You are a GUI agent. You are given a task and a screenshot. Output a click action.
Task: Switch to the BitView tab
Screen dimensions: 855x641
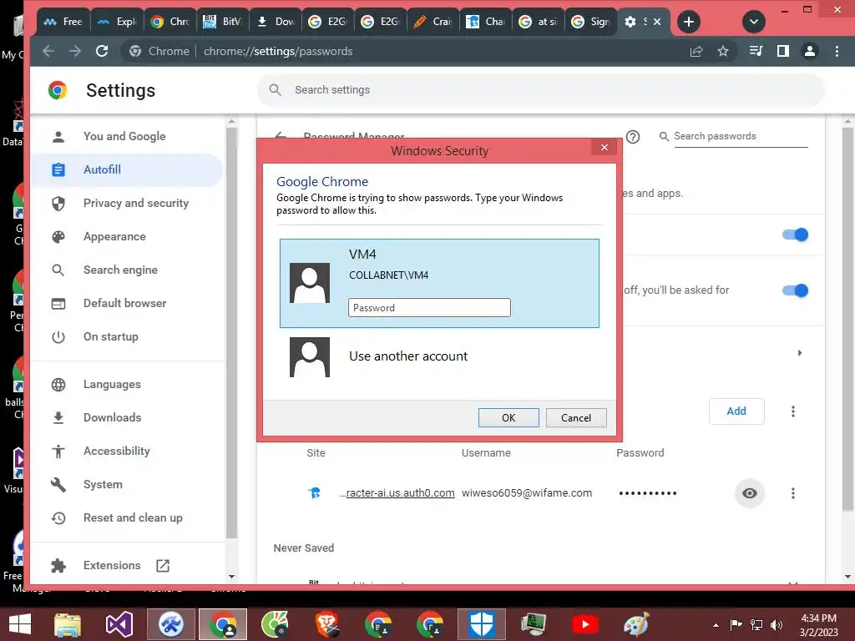pos(222,22)
